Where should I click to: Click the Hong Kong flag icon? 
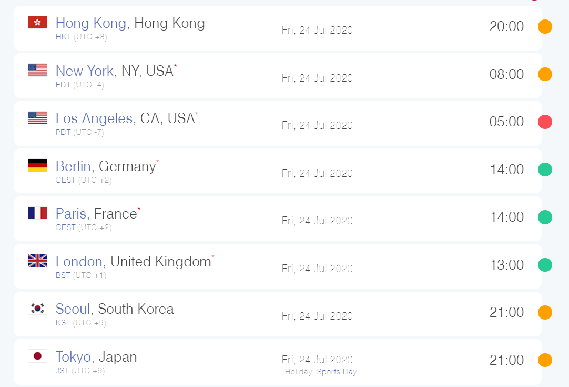click(x=37, y=22)
